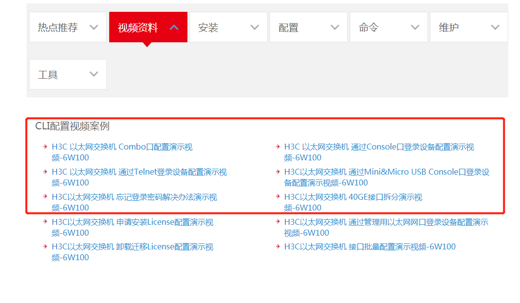
Task: Open the Mini&Micro USB Console口 video link
Action: click(387, 178)
